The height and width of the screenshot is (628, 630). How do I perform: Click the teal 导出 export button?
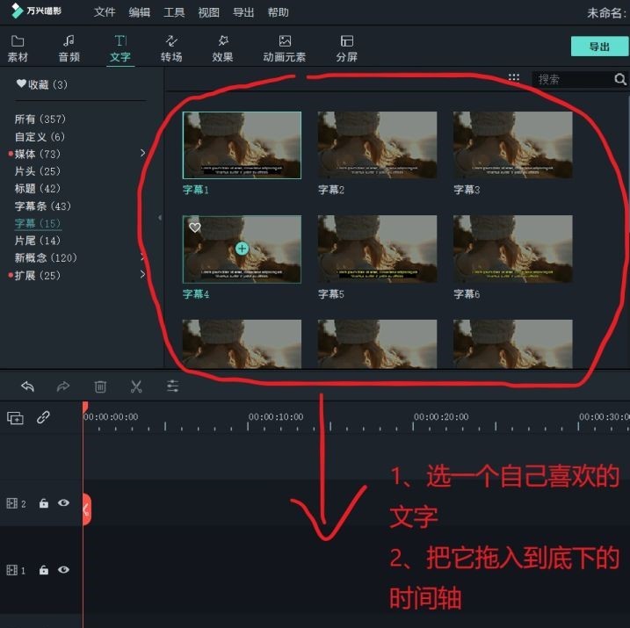click(599, 47)
